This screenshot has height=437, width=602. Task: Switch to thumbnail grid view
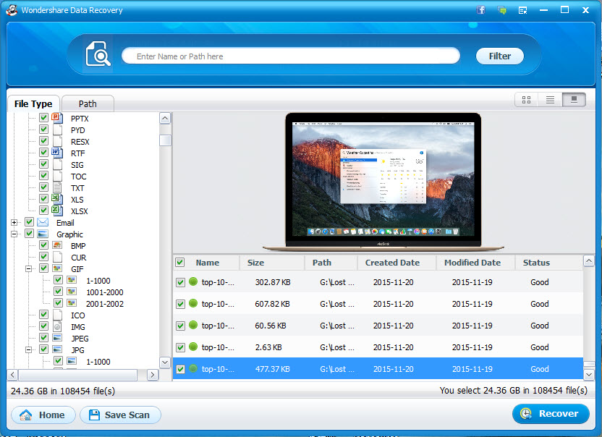pos(526,100)
